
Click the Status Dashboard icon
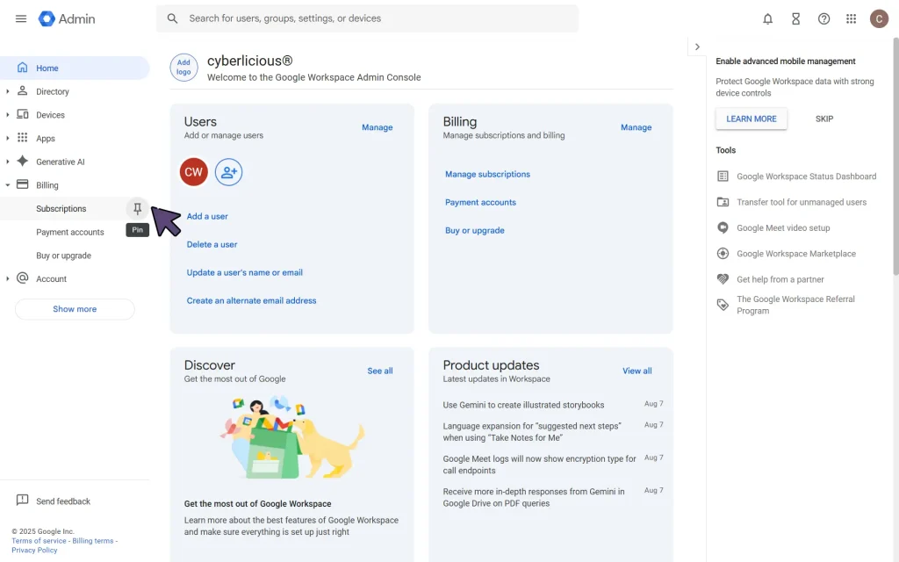pyautogui.click(x=723, y=176)
